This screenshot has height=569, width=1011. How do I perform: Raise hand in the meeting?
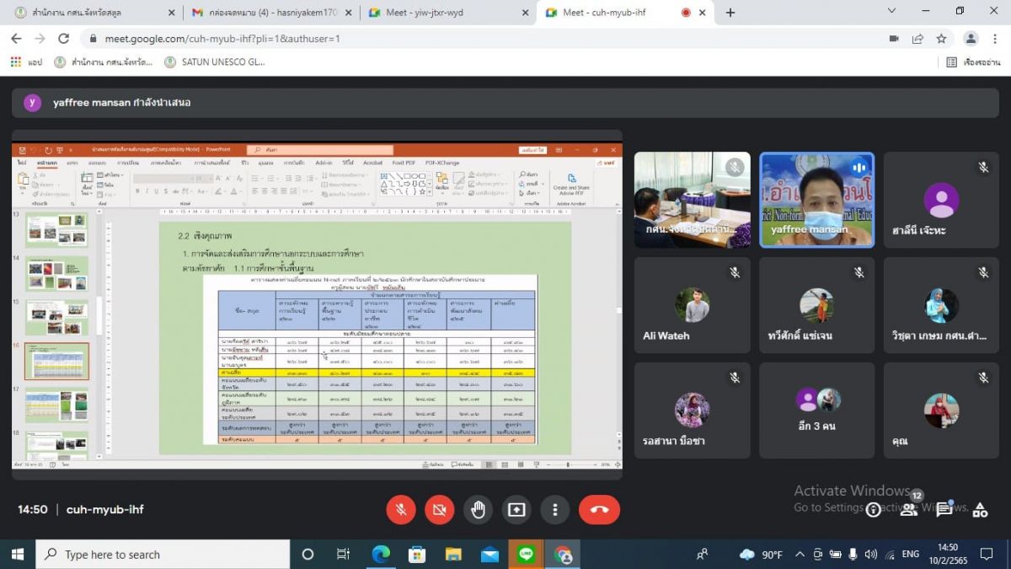pos(479,510)
